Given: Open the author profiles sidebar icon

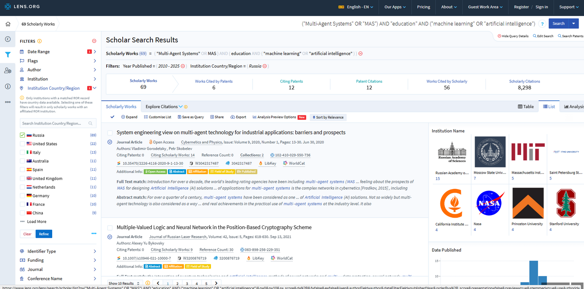Looking at the screenshot, I should point(8,70).
